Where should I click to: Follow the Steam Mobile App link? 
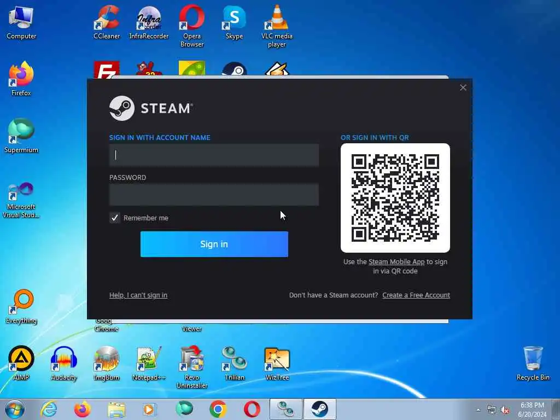pos(396,262)
